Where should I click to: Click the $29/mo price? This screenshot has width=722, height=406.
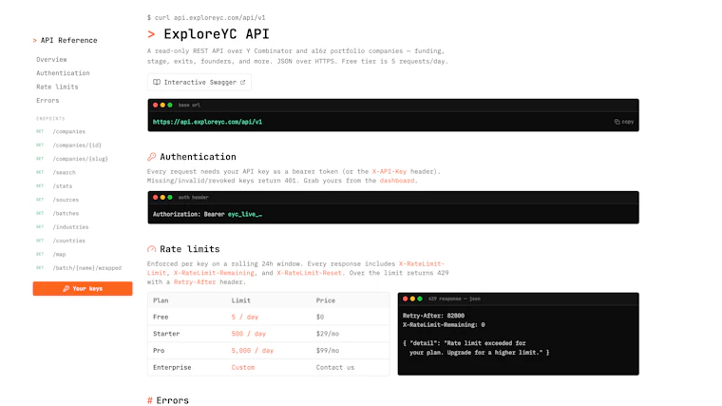pyautogui.click(x=328, y=334)
